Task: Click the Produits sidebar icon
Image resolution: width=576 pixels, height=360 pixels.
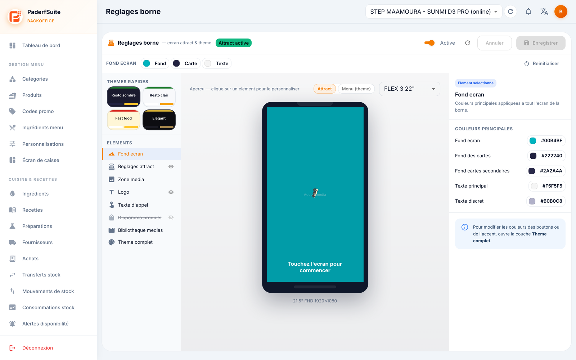Action: tap(13, 95)
